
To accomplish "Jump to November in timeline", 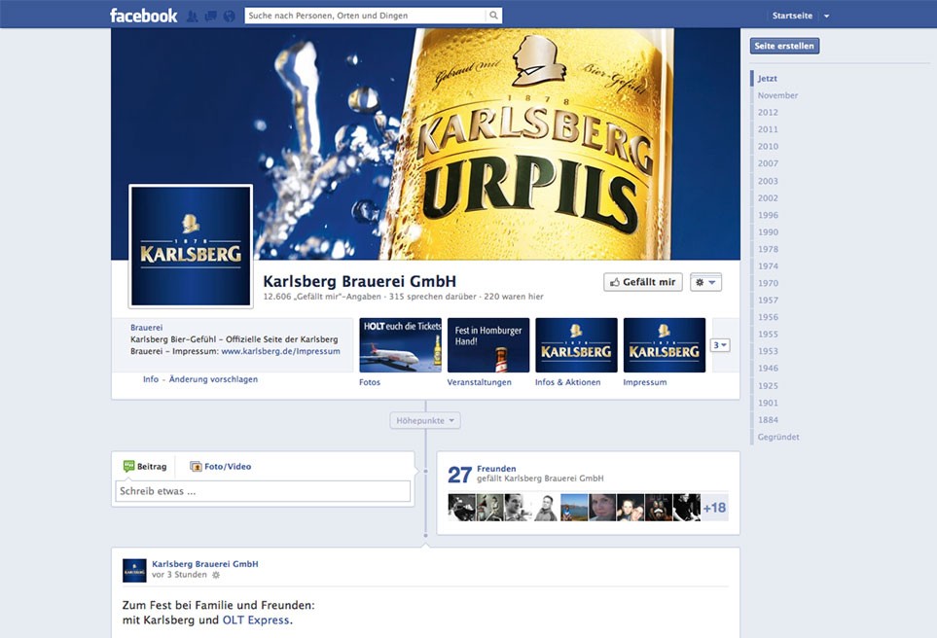I will 777,95.
